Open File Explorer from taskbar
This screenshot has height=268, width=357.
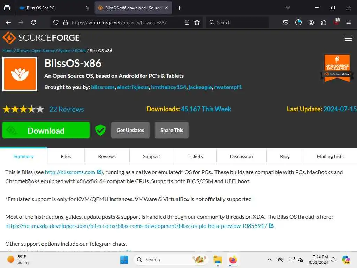coord(218,260)
